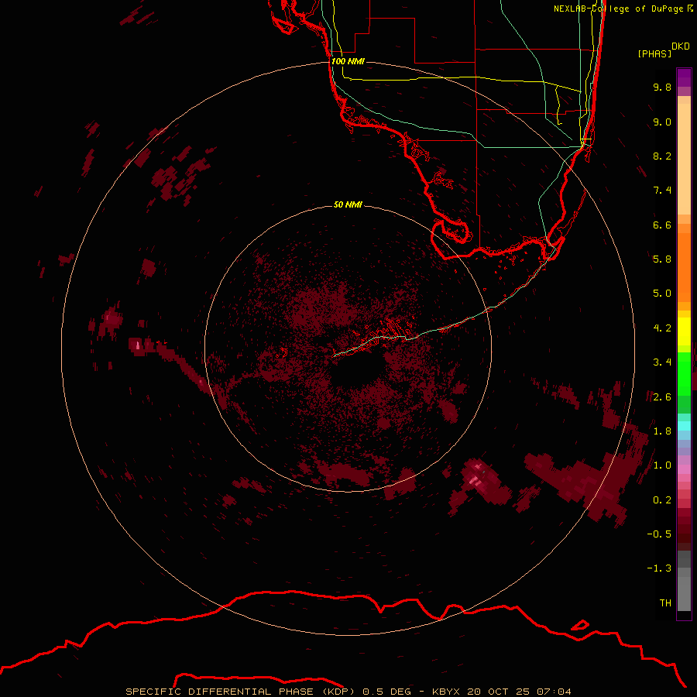Click the 9.8 value on the color scale

[x=662, y=87]
